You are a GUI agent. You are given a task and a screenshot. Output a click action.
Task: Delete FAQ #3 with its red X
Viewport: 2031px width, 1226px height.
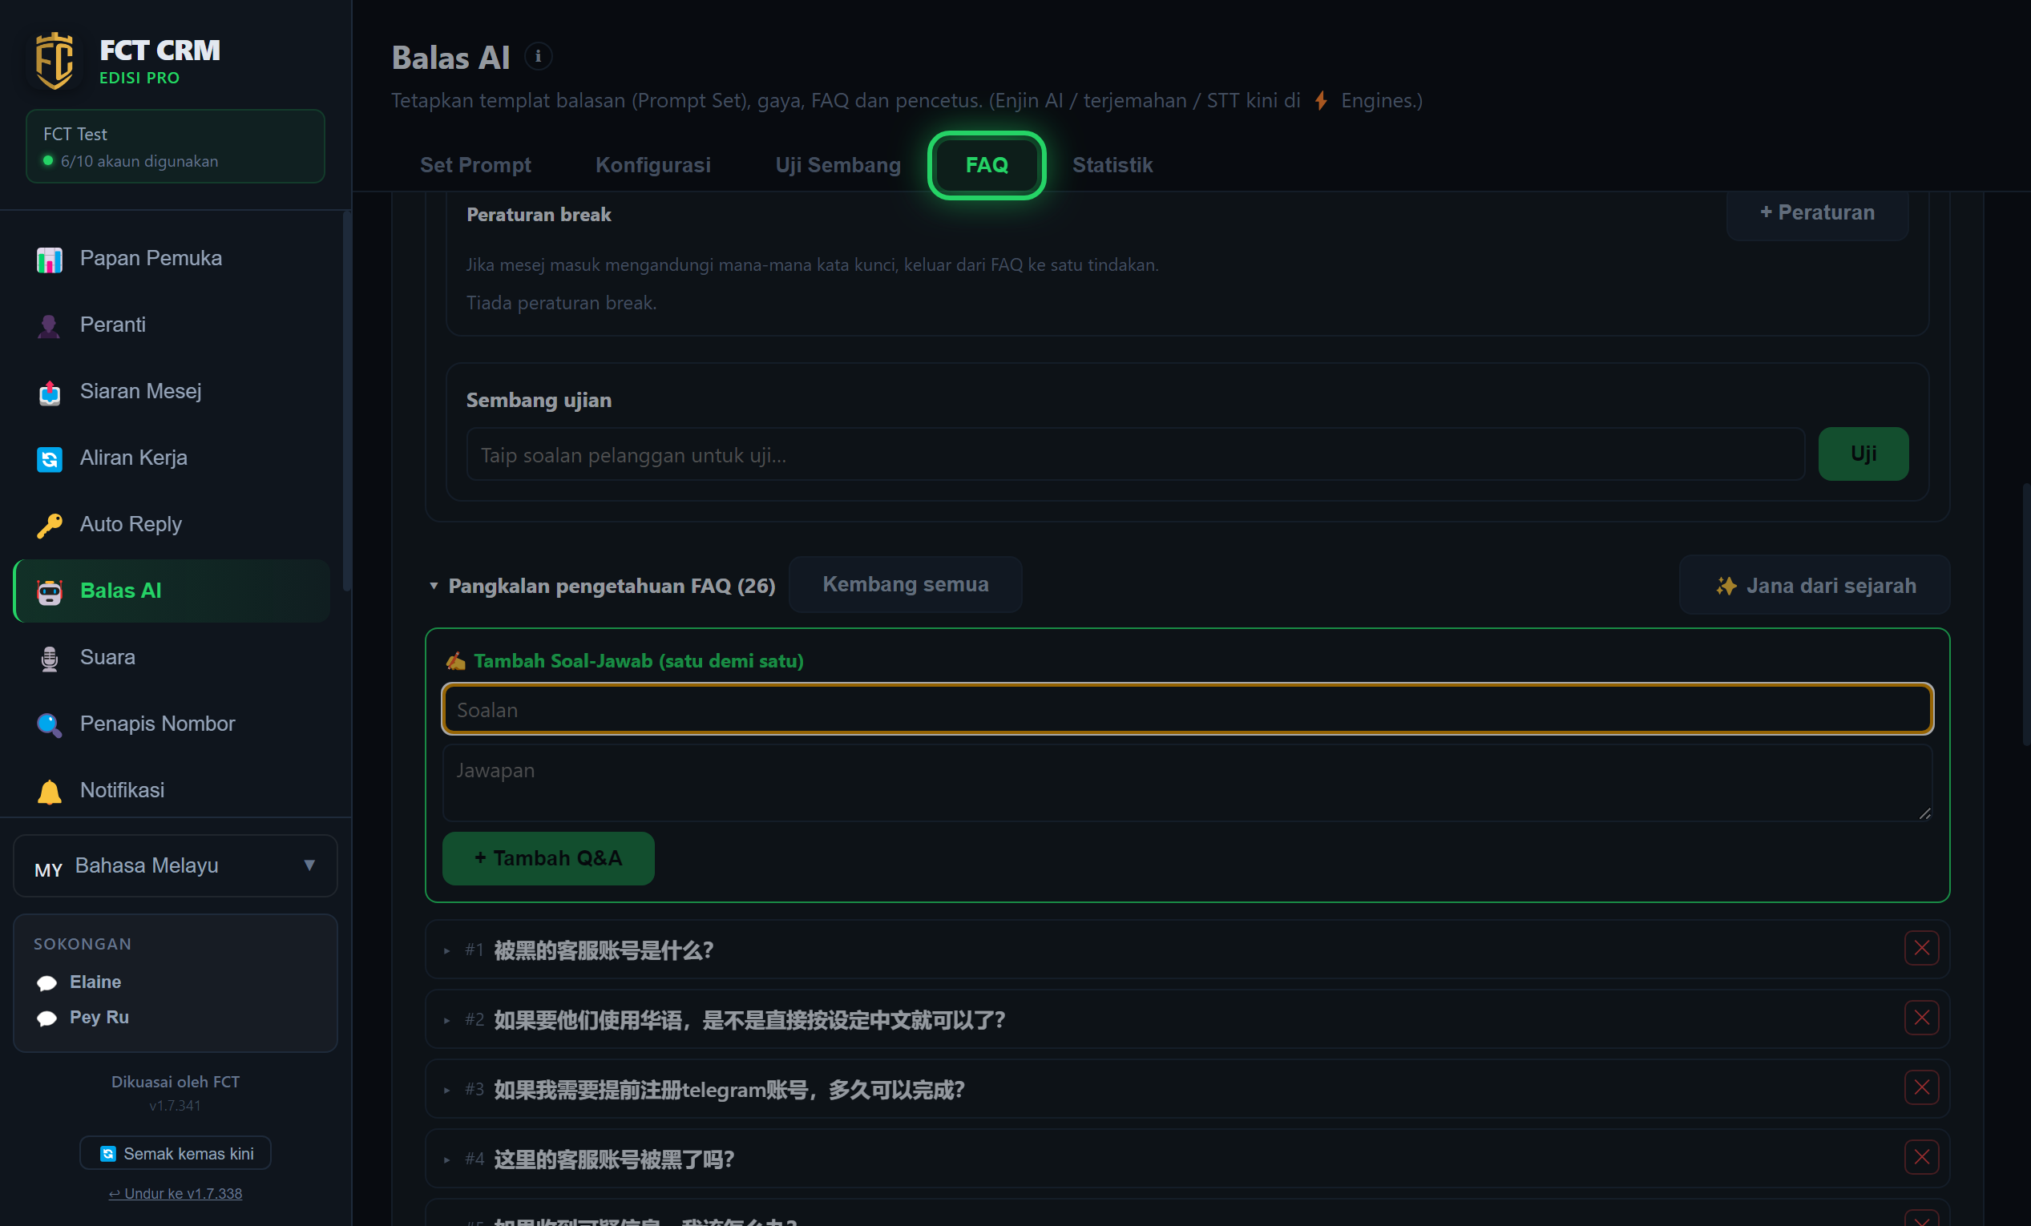click(x=1921, y=1087)
